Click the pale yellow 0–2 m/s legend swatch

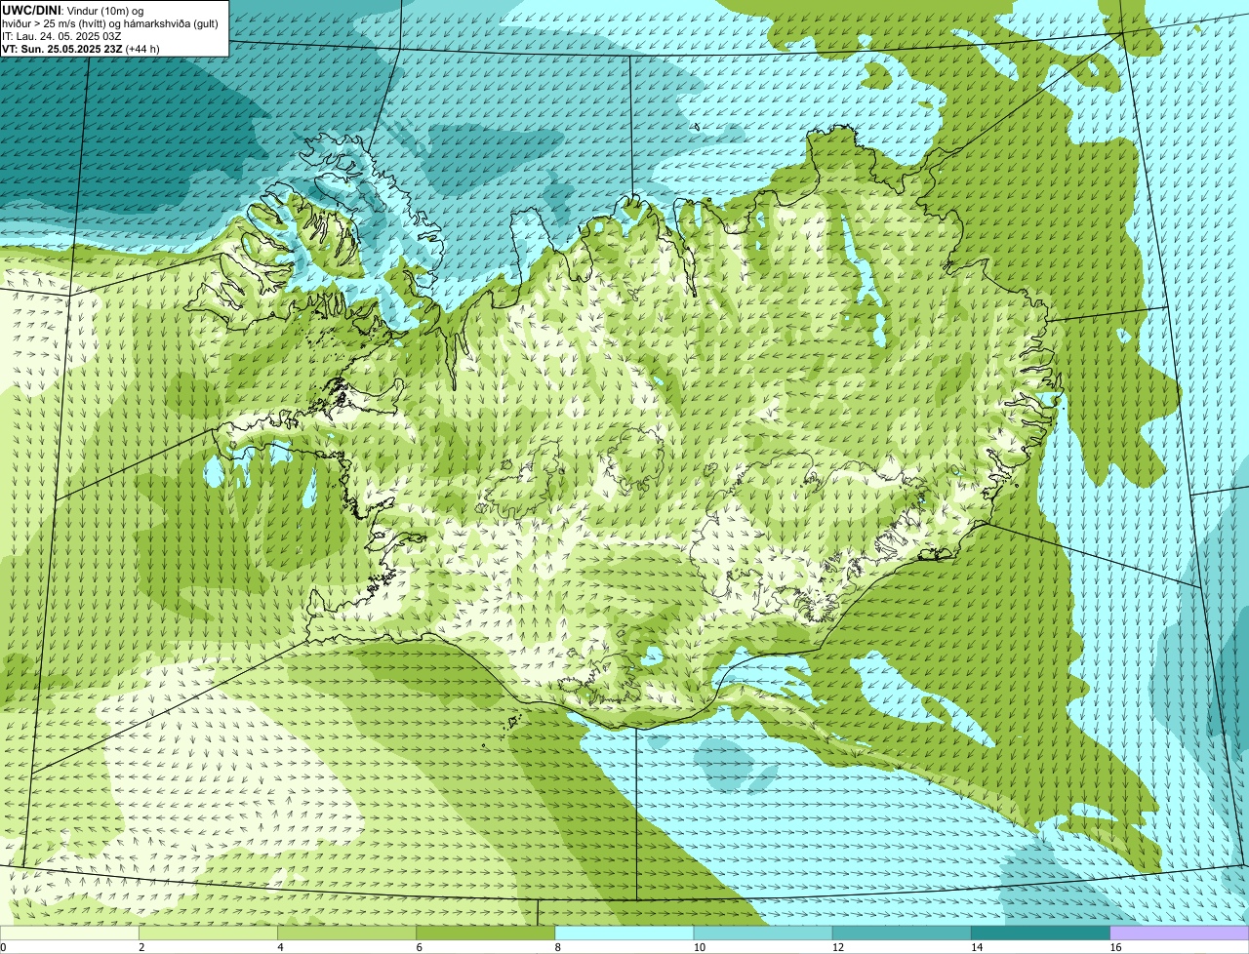(x=69, y=933)
